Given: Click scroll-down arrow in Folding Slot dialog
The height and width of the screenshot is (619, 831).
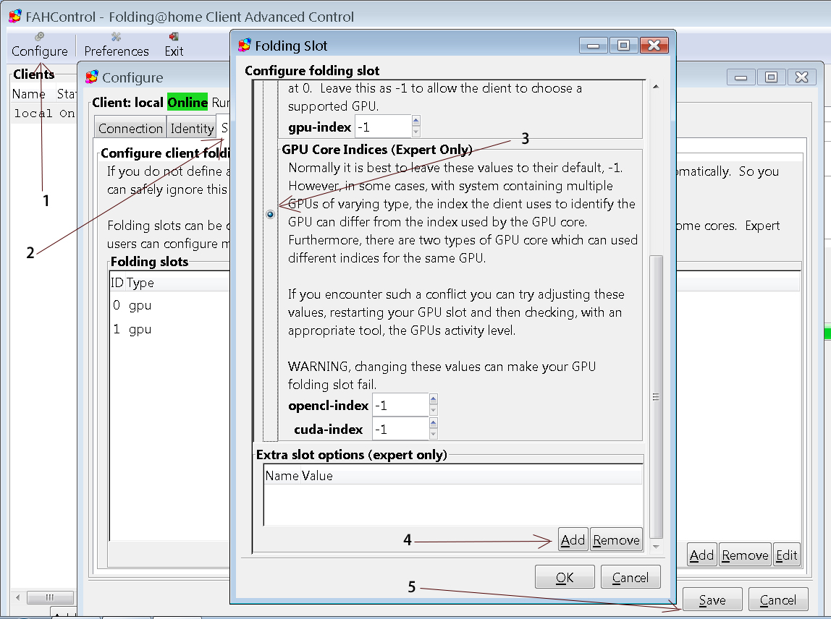Looking at the screenshot, I should [x=656, y=547].
